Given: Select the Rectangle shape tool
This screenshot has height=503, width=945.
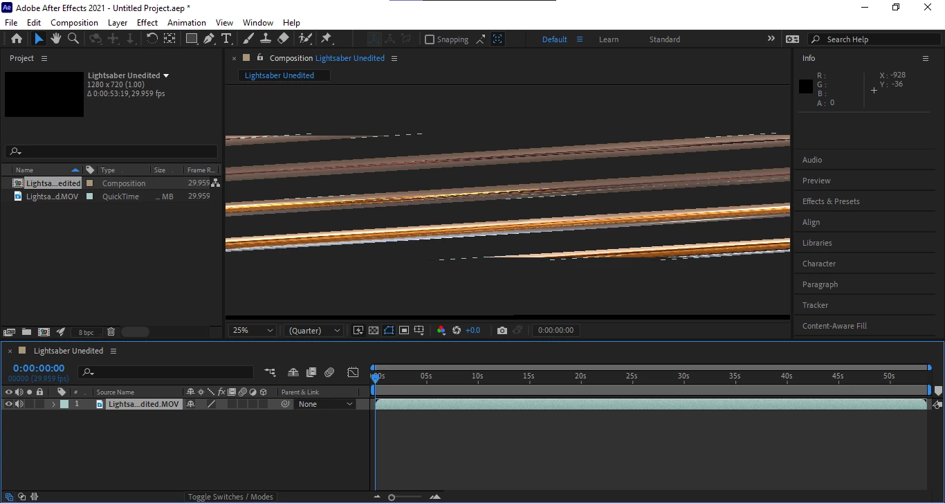Looking at the screenshot, I should [192, 39].
